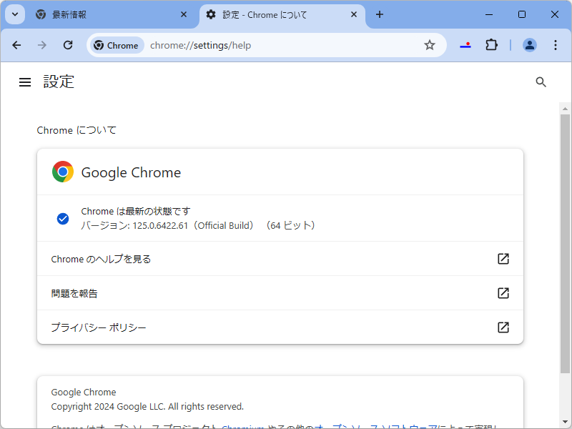Screen dimensions: 572x429
Task: Open the external link icon for Chrome のヘルプを見る
Action: coord(503,259)
